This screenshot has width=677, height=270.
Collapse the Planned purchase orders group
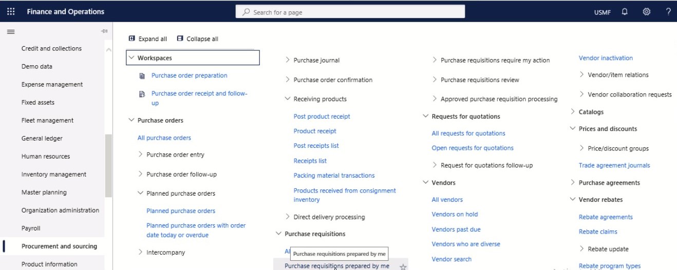(x=141, y=193)
